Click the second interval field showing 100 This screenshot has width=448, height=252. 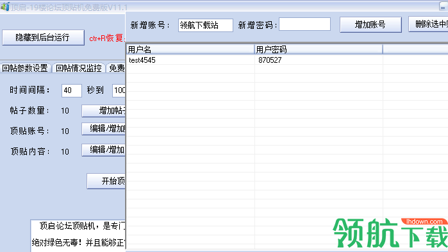point(119,90)
